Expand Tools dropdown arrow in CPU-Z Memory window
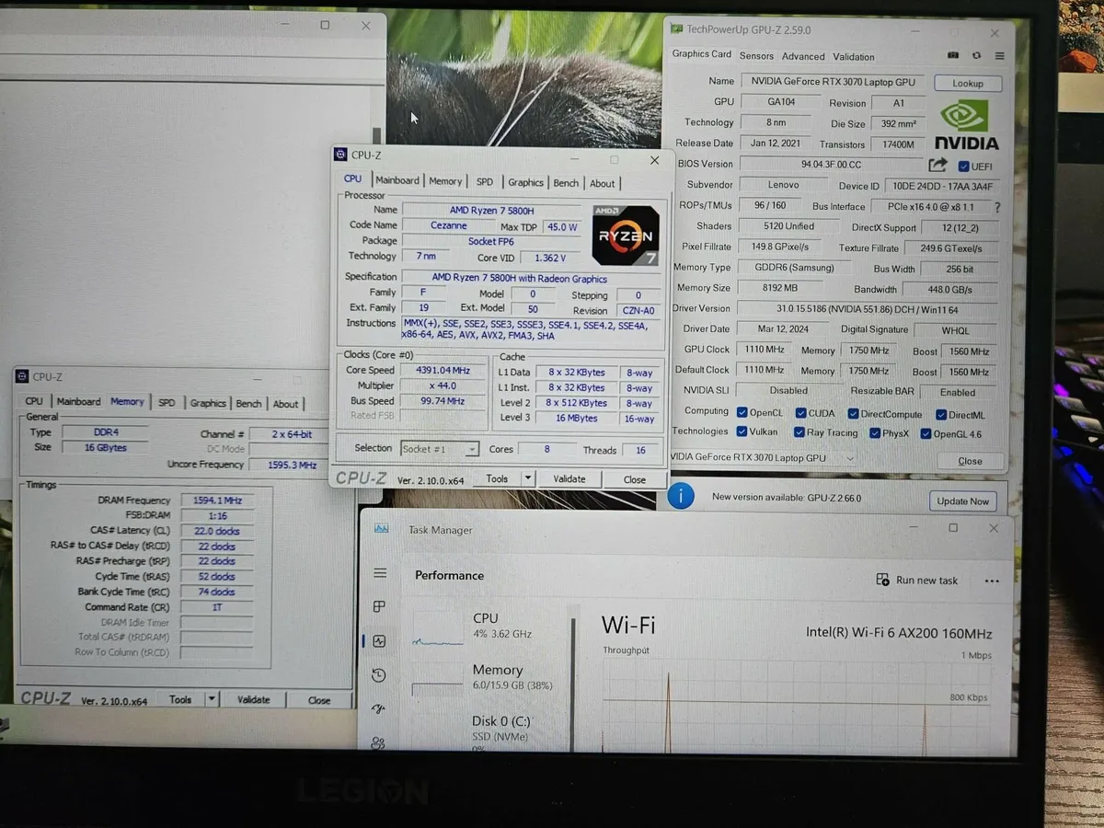Viewport: 1104px width, 828px height. click(212, 699)
